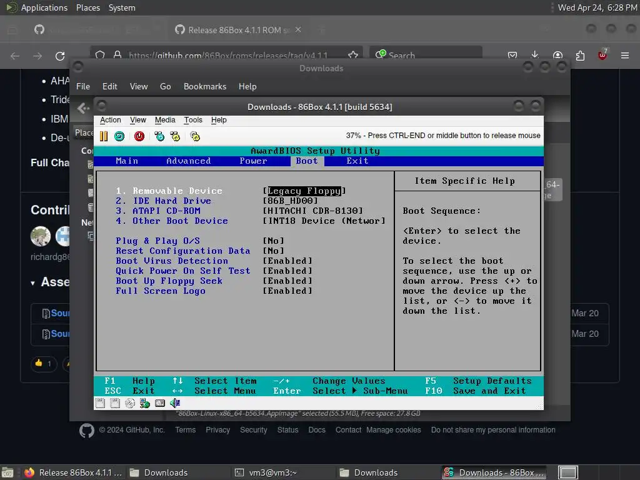Viewport: 640px width, 480px height.
Task: Click the Docs link in GitHub footer
Action: [x=317, y=430]
